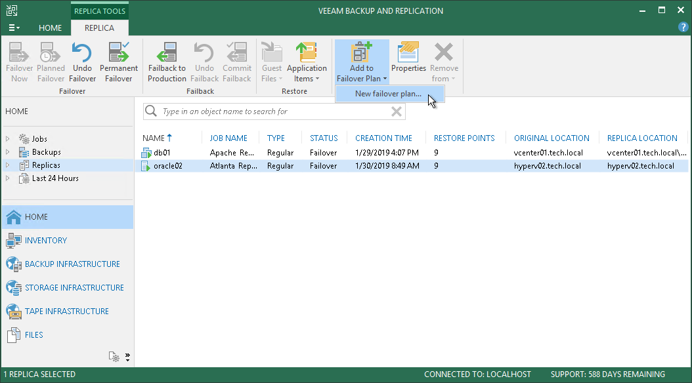The image size is (692, 383).
Task: Click the REPLICA TOOLS contextual tab
Action: [100, 11]
